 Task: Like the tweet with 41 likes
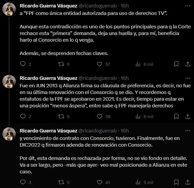click(100, 182)
